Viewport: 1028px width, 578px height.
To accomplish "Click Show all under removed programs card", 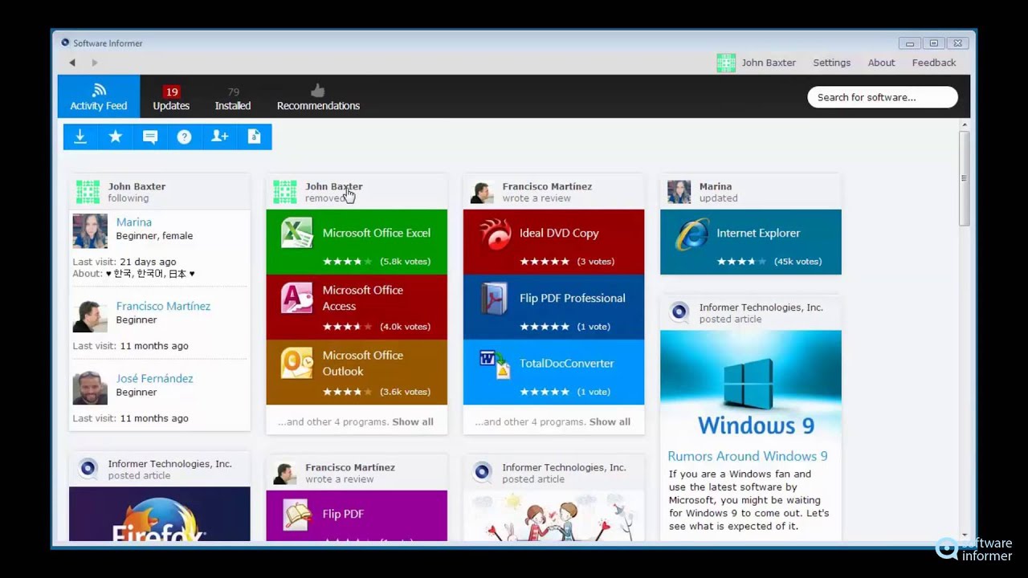I will (413, 421).
